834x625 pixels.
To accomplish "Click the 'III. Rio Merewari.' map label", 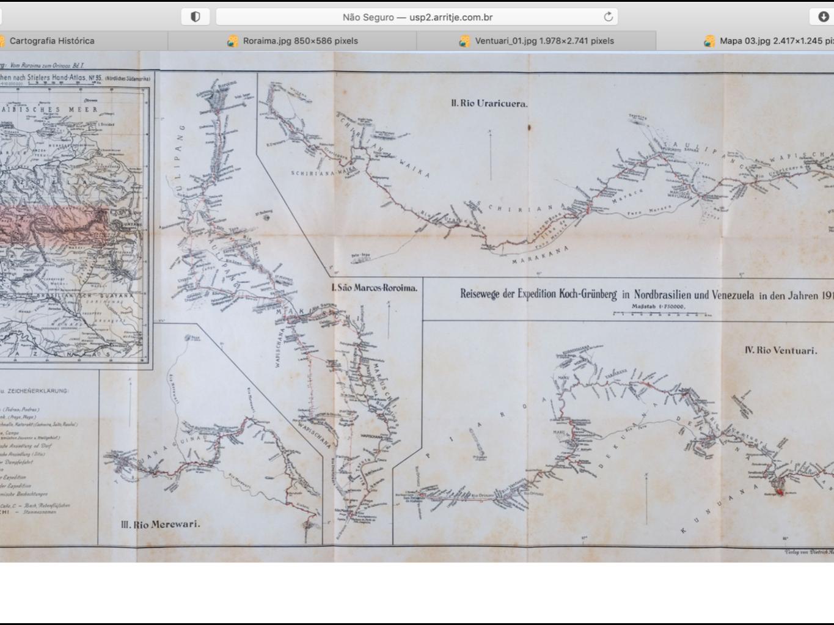I will tap(161, 524).
